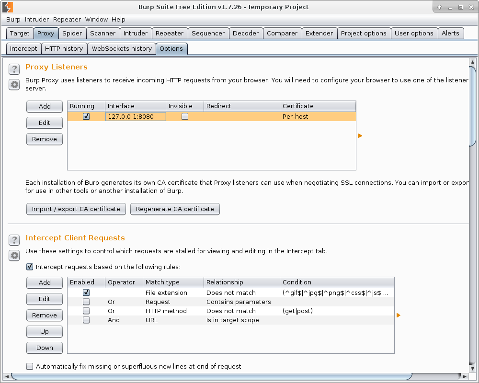Open the Intruder menu in the menu bar
Viewport: 479px width, 383px height.
pos(37,20)
